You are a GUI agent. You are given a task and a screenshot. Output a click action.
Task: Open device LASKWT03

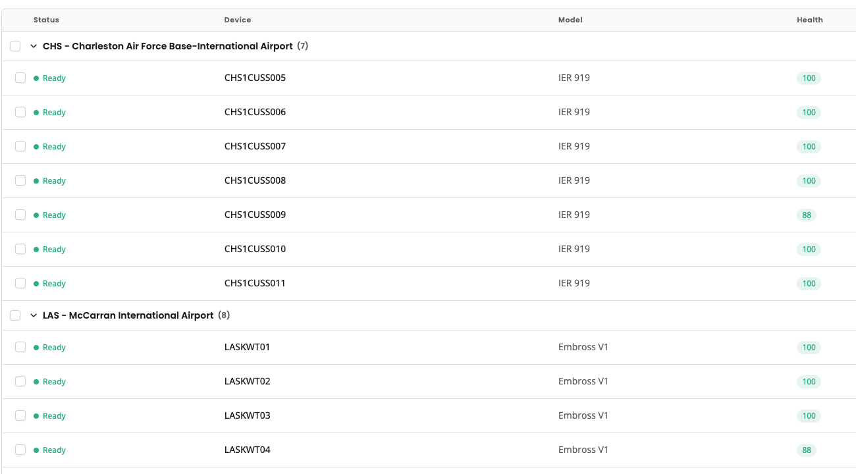248,415
